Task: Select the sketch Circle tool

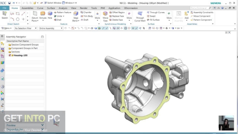Action: pyautogui.click(x=18, y=19)
